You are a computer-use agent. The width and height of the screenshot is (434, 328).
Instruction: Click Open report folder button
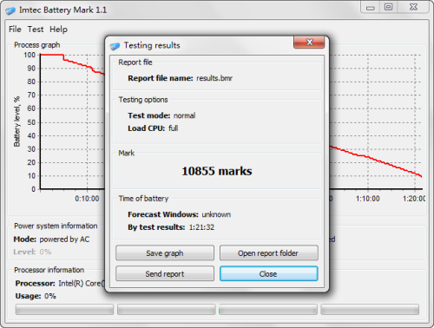coord(269,253)
